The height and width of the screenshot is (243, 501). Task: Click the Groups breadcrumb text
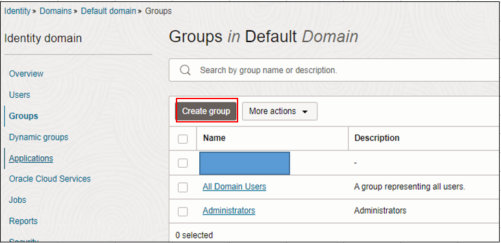(158, 11)
